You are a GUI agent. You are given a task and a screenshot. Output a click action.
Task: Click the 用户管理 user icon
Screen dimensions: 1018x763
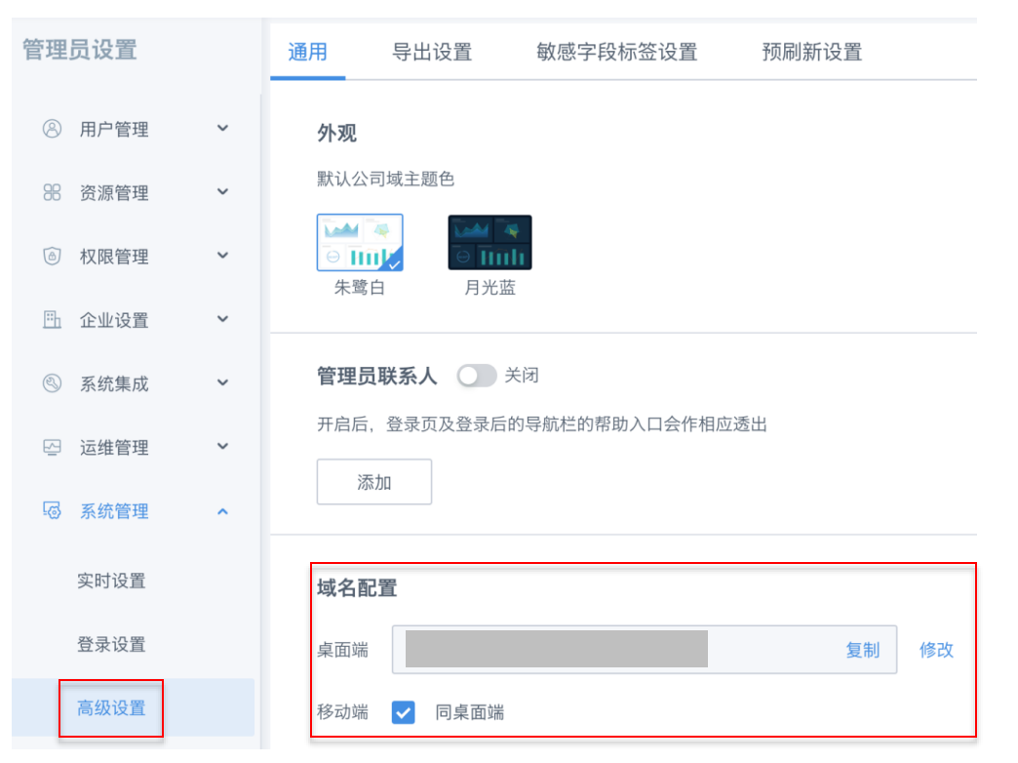click(x=53, y=129)
